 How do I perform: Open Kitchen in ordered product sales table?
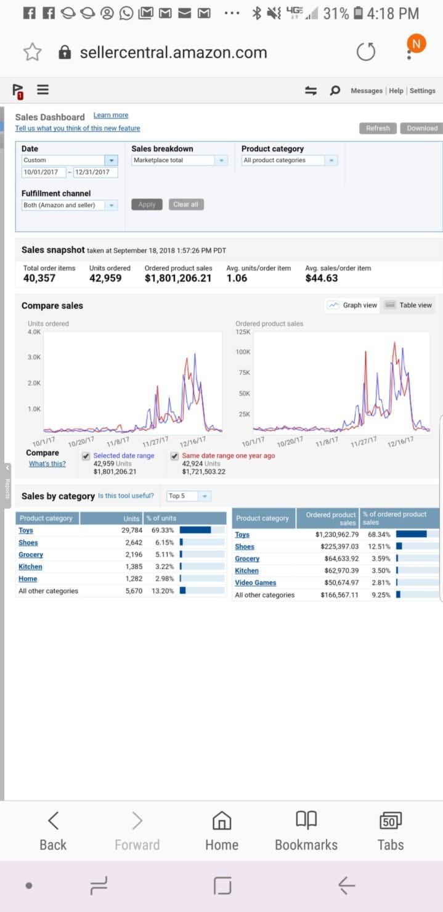tap(246, 571)
